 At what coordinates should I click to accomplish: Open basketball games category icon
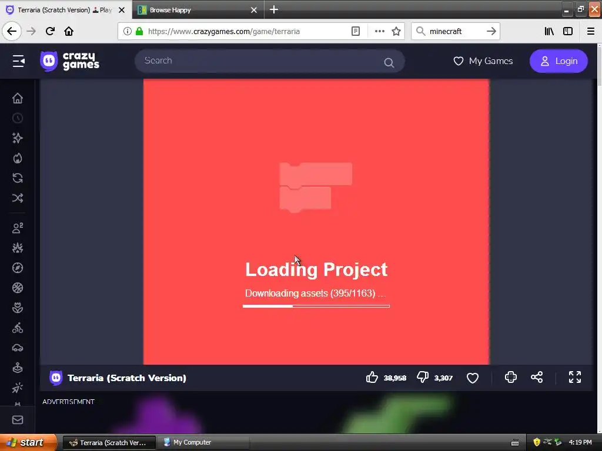18,288
